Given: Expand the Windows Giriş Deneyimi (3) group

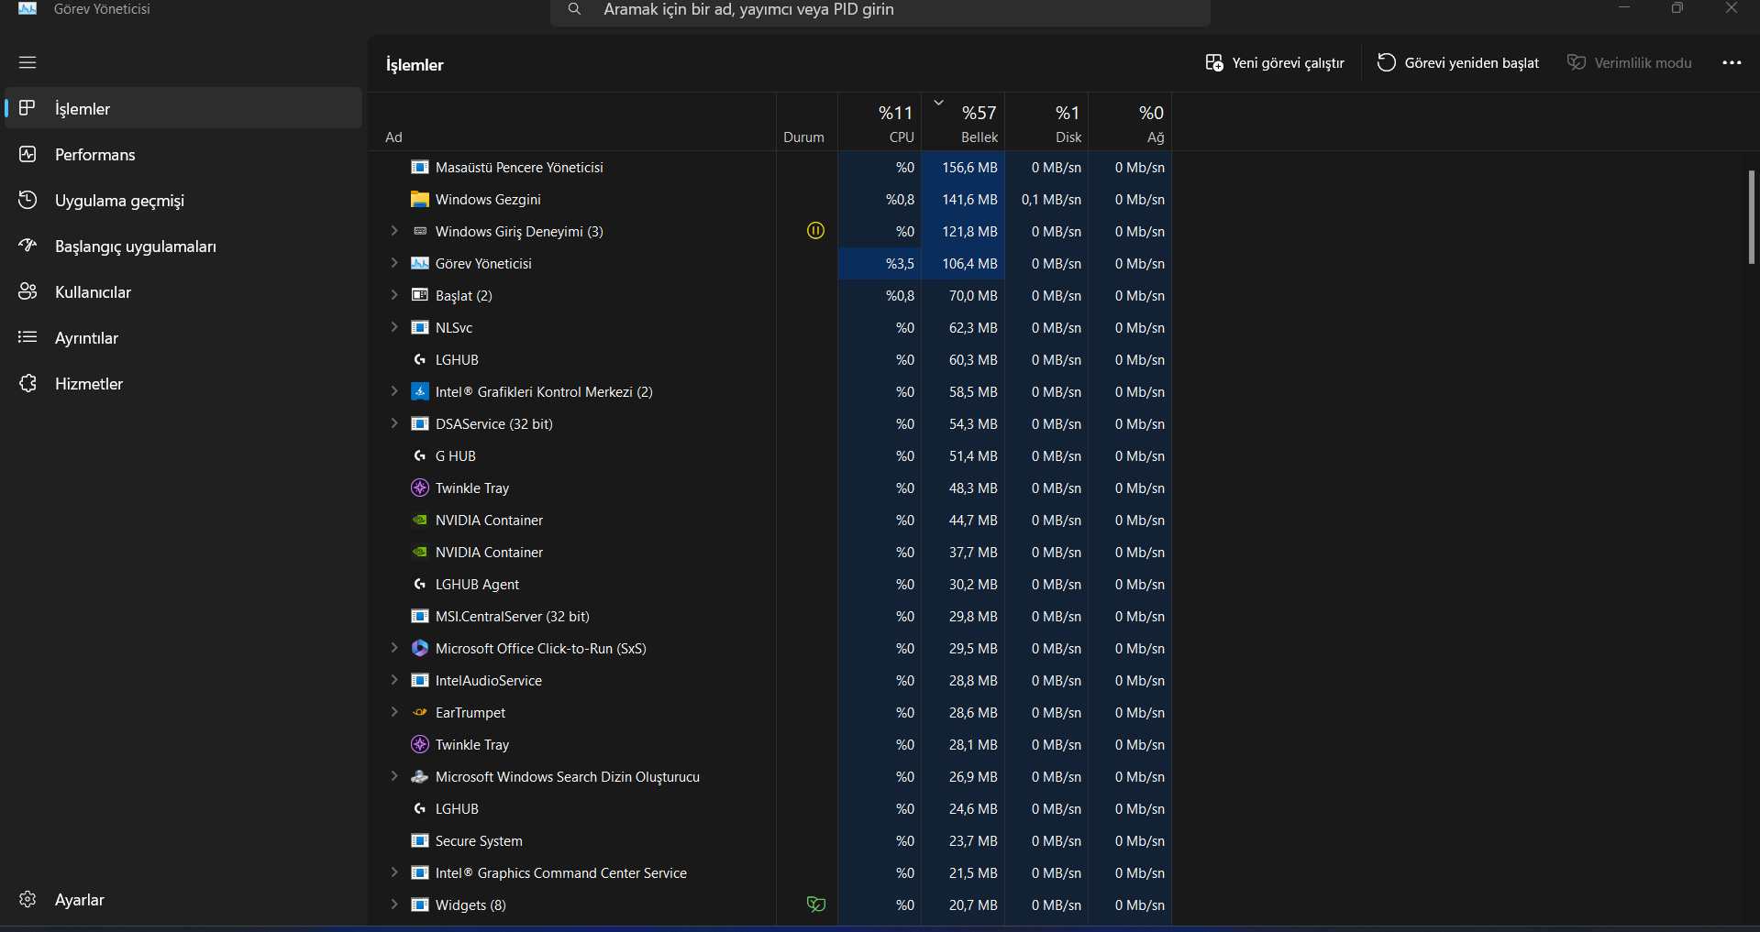Looking at the screenshot, I should (394, 231).
